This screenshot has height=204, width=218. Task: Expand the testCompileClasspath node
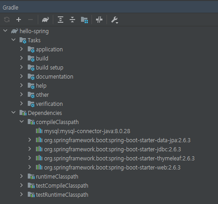(x=21, y=185)
